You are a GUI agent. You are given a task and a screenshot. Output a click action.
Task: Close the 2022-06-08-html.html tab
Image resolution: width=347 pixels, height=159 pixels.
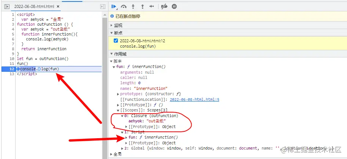click(x=58, y=7)
